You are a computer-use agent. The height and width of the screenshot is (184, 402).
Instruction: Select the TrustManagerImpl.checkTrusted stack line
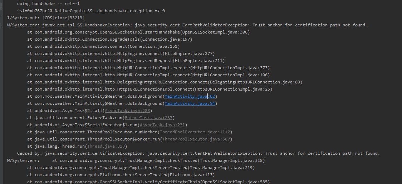(136, 160)
